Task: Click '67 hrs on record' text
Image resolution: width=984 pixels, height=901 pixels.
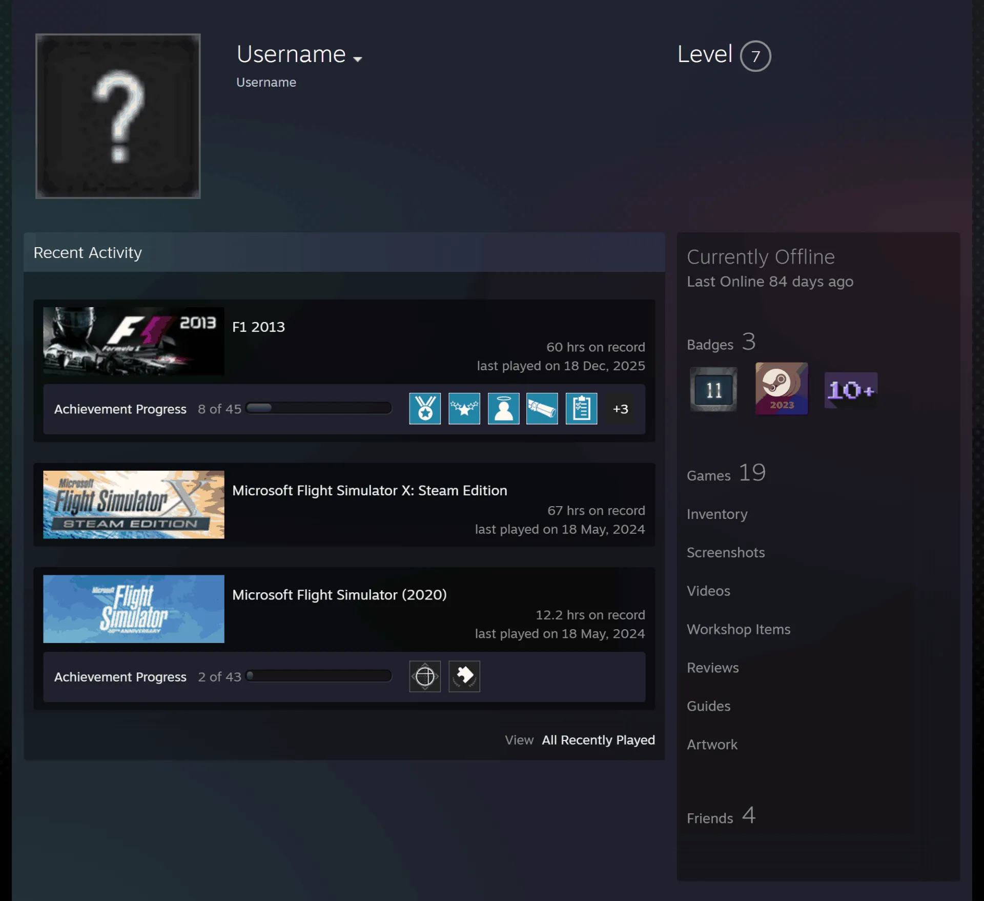Action: point(596,510)
